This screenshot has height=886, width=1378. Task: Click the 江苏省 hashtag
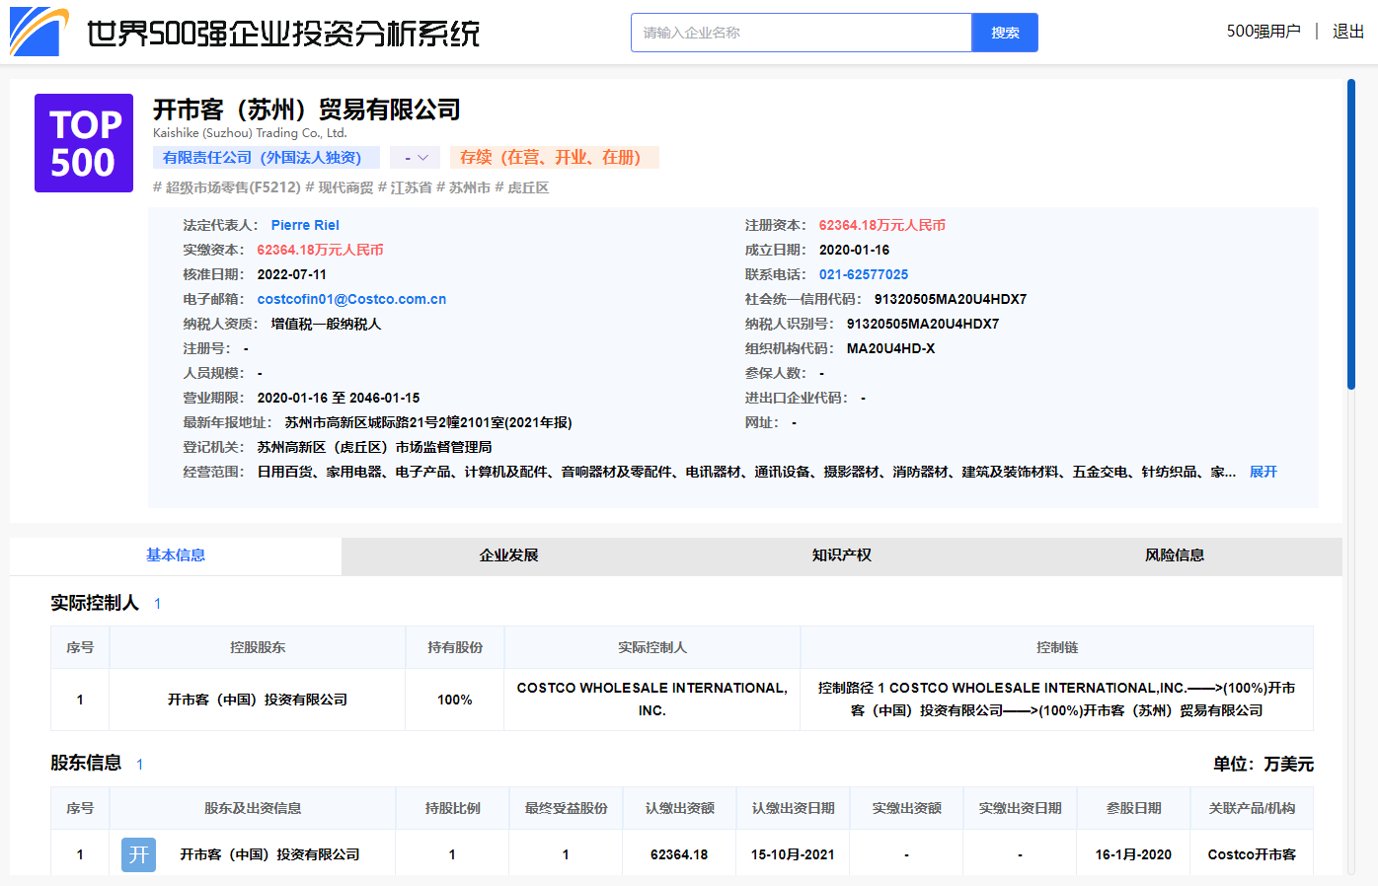pyautogui.click(x=405, y=187)
